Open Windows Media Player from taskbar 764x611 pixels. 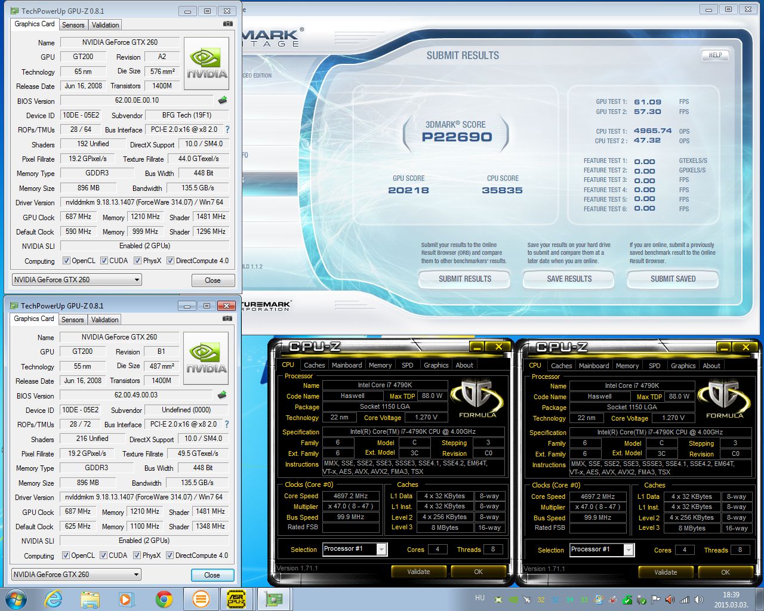(126, 599)
